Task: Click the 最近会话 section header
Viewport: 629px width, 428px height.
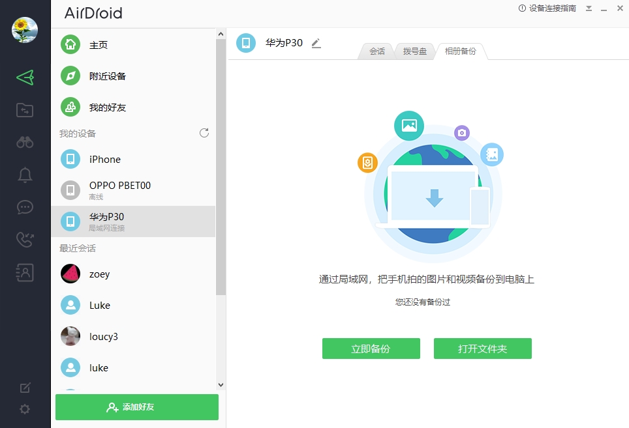Action: (x=78, y=248)
